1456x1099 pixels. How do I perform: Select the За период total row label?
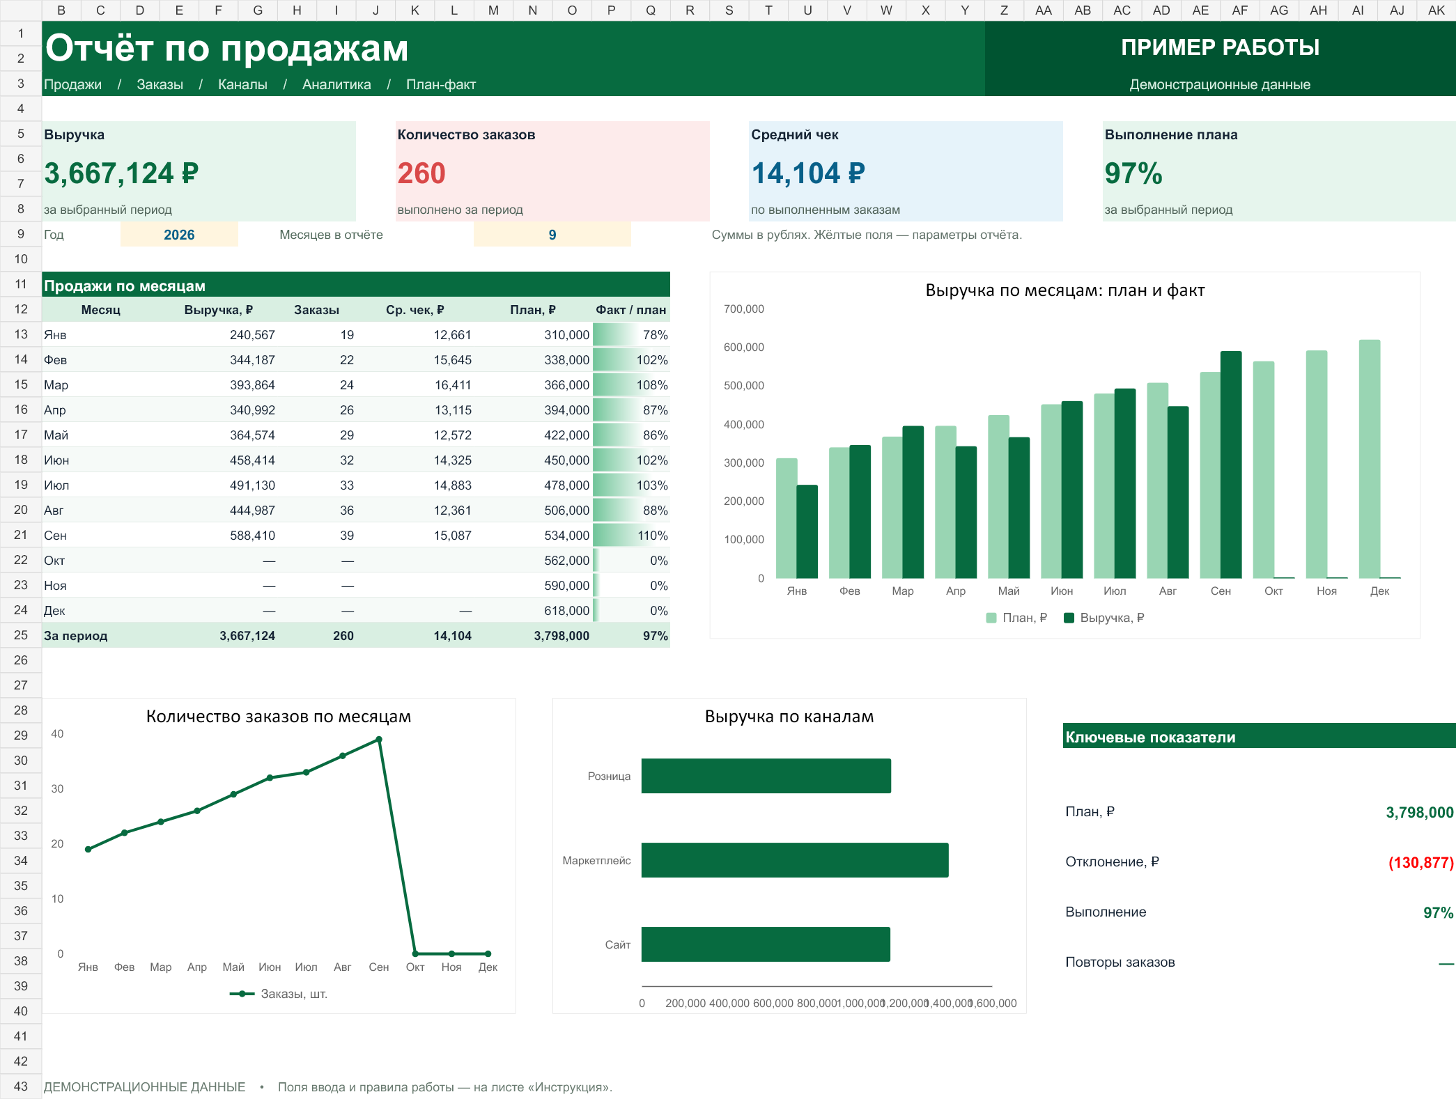76,636
